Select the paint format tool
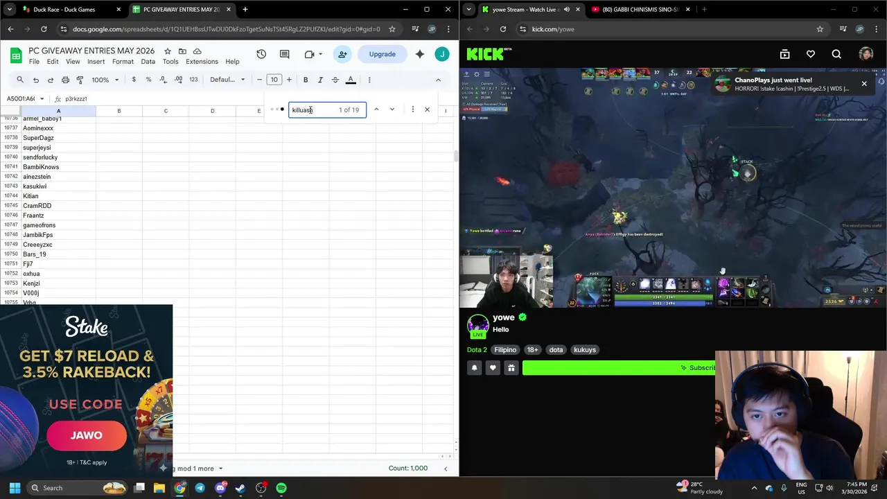This screenshot has width=887, height=499. pyautogui.click(x=80, y=80)
